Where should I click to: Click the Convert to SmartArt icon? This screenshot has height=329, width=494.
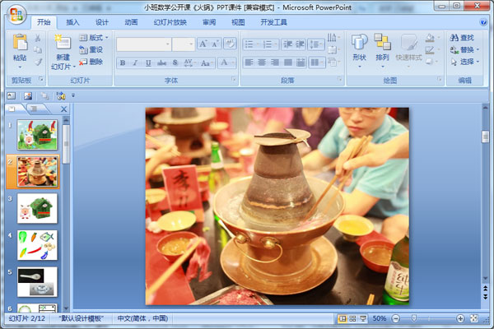(333, 62)
